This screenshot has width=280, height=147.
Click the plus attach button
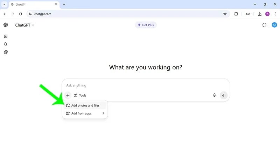tap(68, 95)
